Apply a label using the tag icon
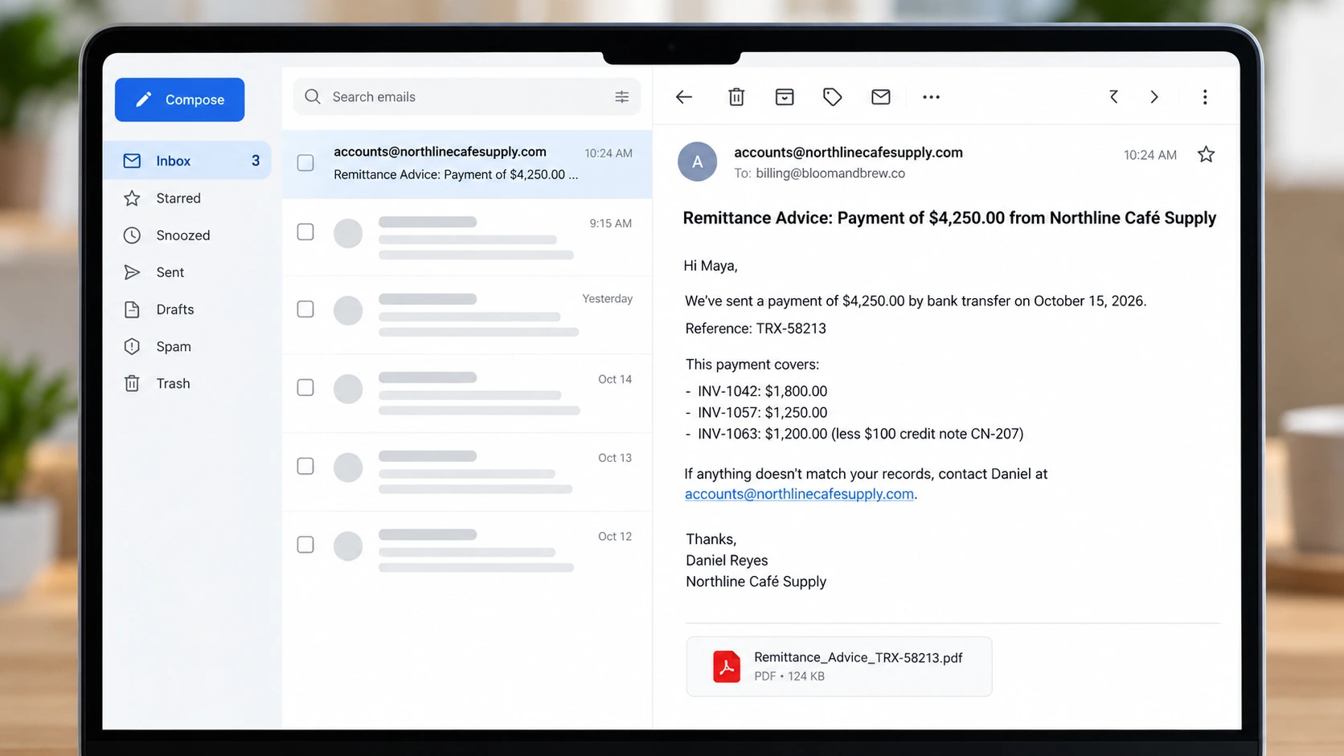1344x756 pixels. coord(833,97)
